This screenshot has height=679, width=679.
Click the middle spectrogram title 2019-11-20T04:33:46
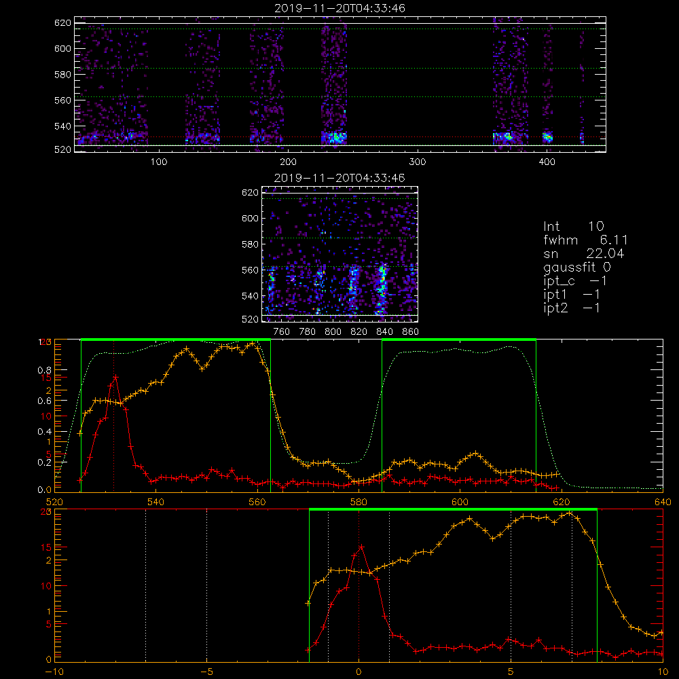339,178
